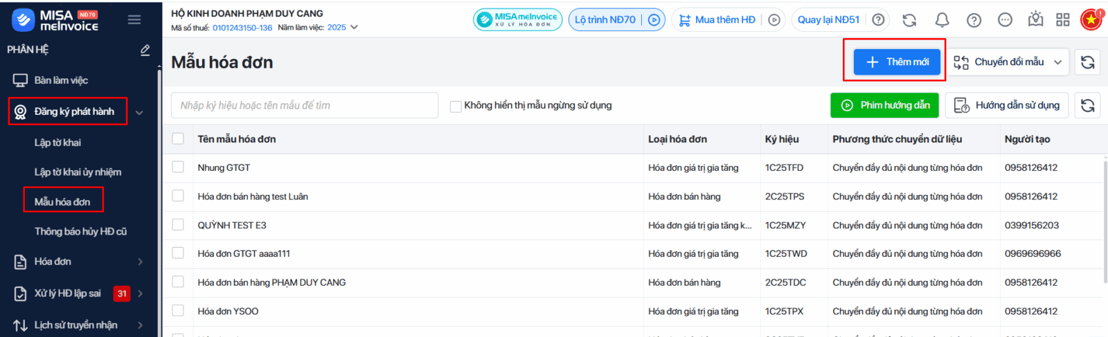This screenshot has height=337, width=1108.
Task: Open the Vietnam flag profile avatar
Action: point(1091,19)
